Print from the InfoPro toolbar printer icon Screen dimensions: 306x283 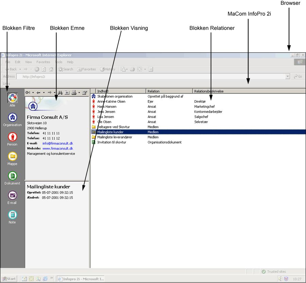(74, 93)
